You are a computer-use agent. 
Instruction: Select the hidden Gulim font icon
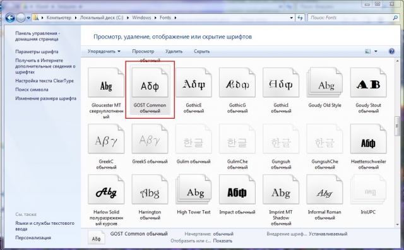pos(194,139)
